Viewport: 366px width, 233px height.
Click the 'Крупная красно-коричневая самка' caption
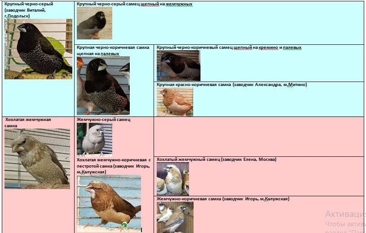[x=231, y=84]
